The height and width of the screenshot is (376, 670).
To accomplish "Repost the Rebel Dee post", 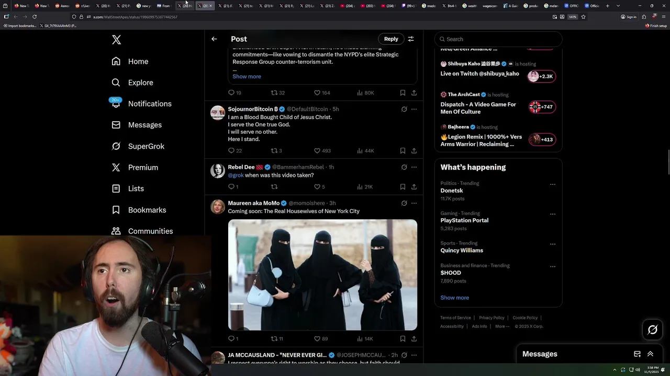I will coord(274,186).
